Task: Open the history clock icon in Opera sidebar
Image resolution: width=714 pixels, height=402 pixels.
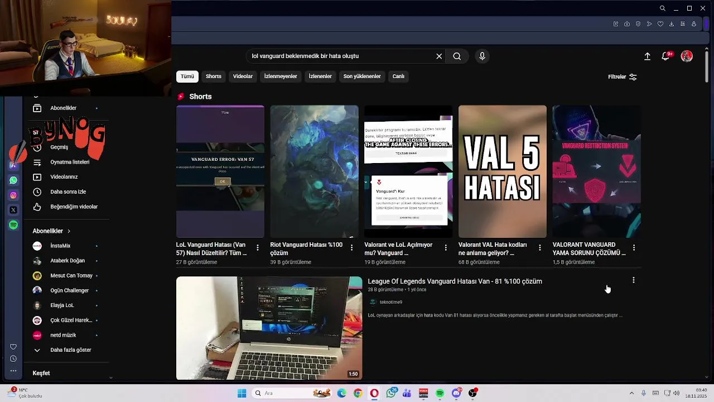Action: click(x=13, y=359)
